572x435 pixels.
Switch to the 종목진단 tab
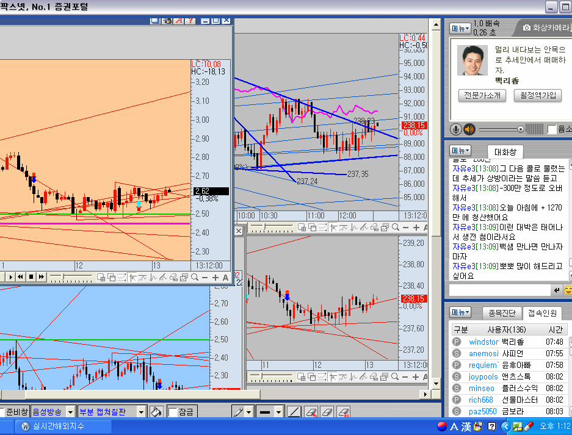(x=502, y=313)
